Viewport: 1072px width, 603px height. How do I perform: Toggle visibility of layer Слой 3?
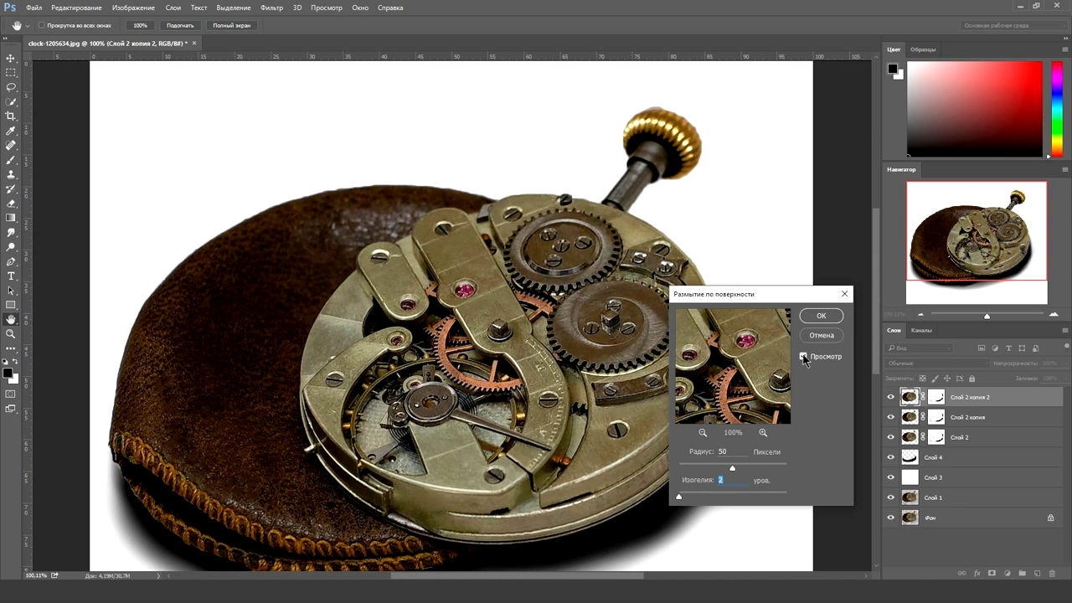pos(890,477)
